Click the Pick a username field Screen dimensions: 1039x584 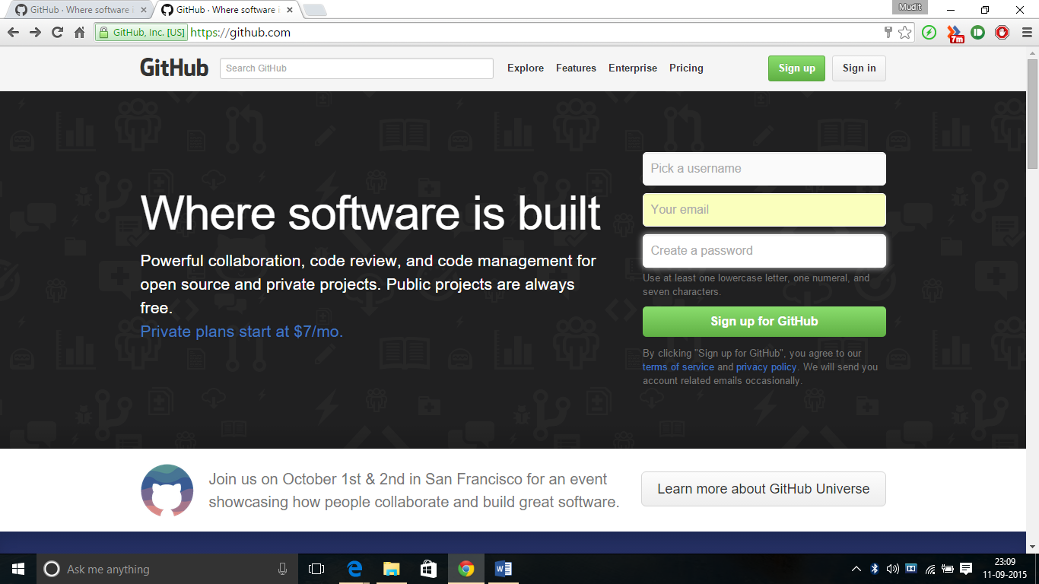tap(764, 169)
